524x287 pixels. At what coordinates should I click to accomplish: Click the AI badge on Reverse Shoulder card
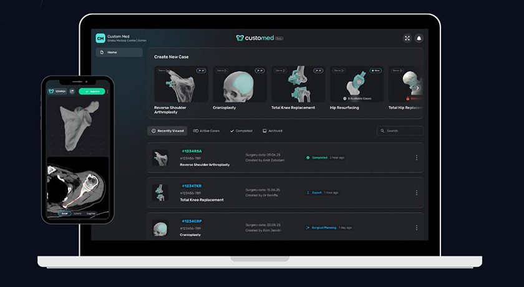click(x=201, y=71)
